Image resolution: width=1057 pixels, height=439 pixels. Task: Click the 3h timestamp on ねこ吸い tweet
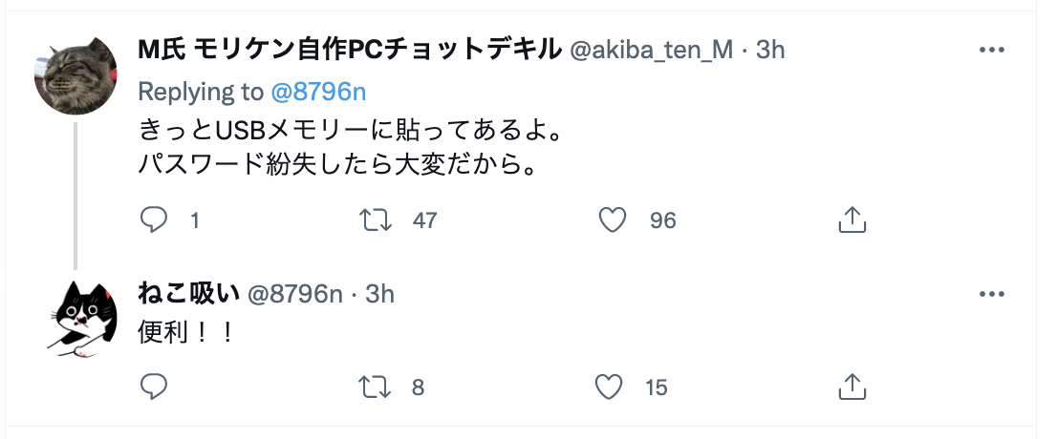[x=379, y=295]
